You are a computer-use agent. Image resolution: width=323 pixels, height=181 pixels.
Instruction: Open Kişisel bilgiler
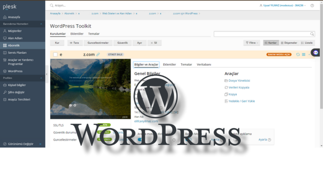coord(17,85)
